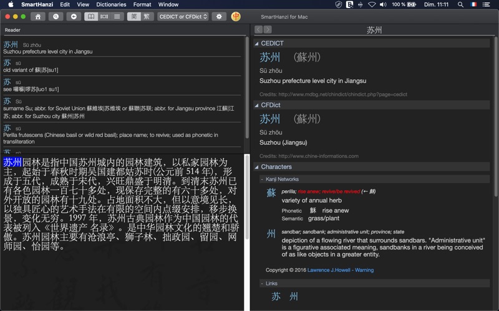
Task: Open the Dictionaries menu
Action: (111, 4)
